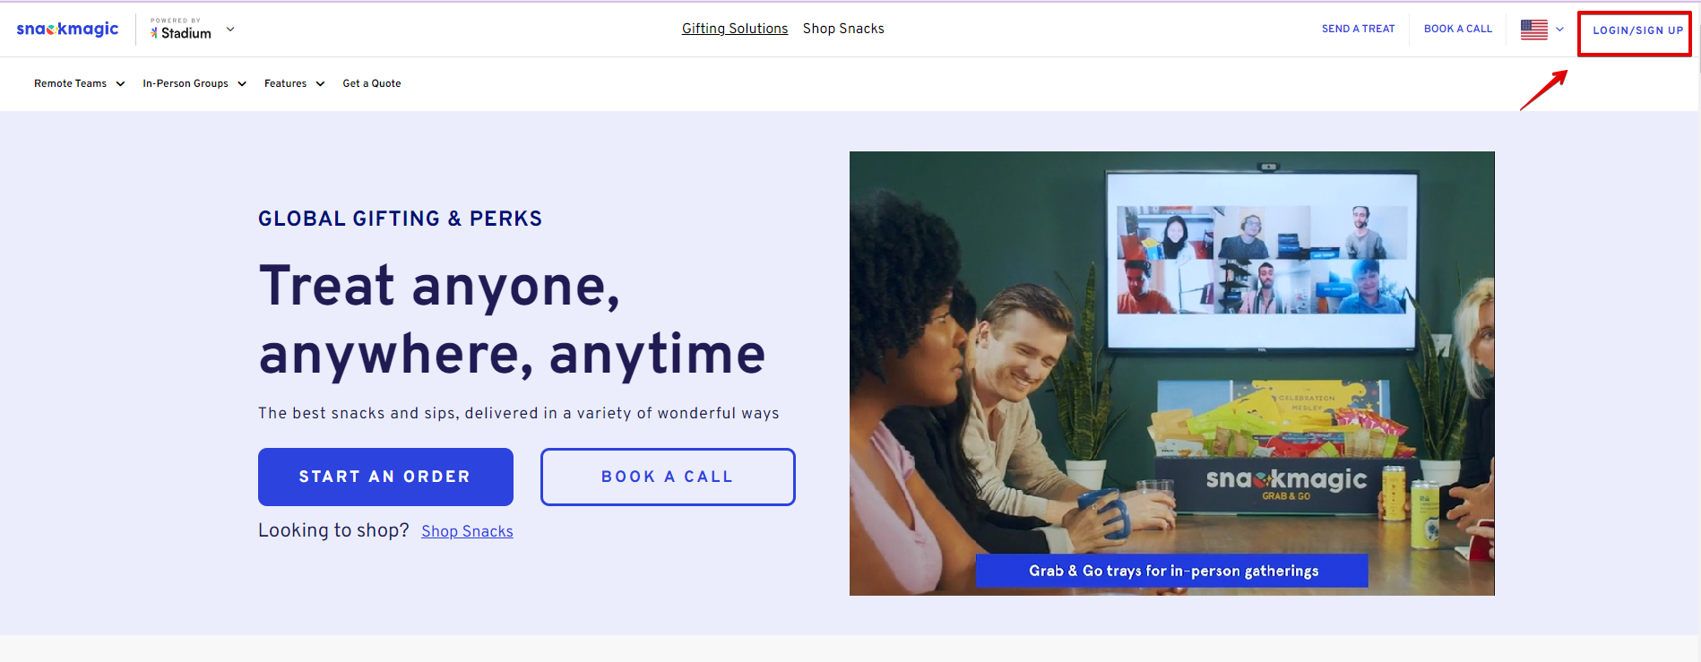Viewport: 1701px width, 662px height.
Task: Open Get a Quote menu item
Action: pos(372,83)
